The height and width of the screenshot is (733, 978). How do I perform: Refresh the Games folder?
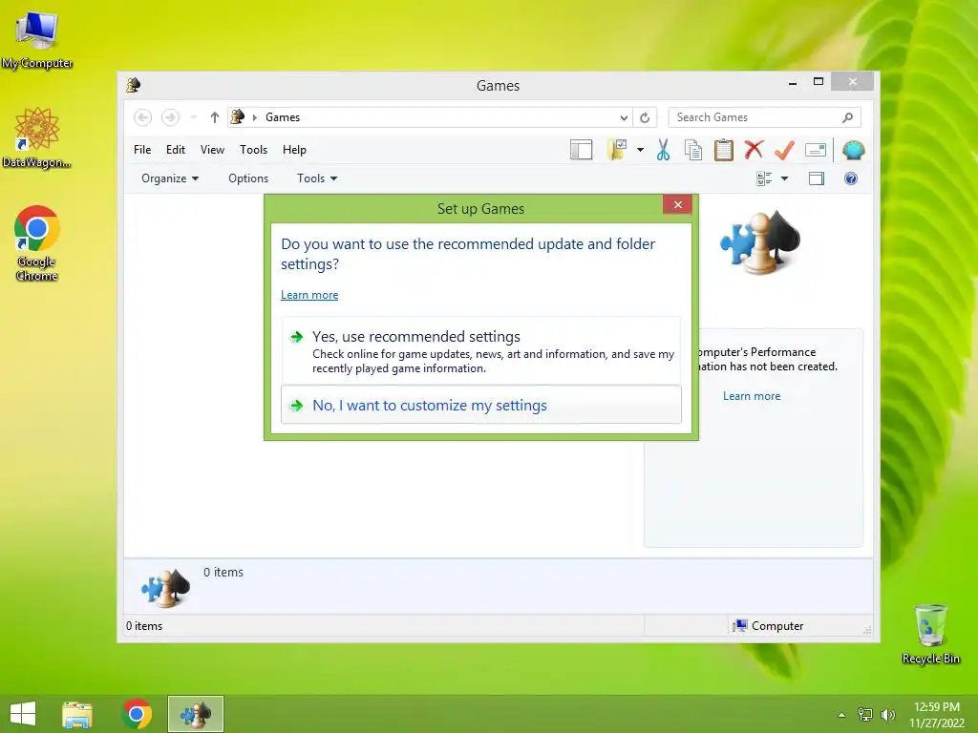tap(645, 117)
